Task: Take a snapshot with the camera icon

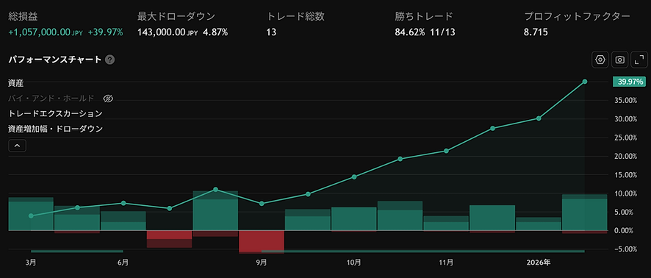Action: click(x=619, y=60)
